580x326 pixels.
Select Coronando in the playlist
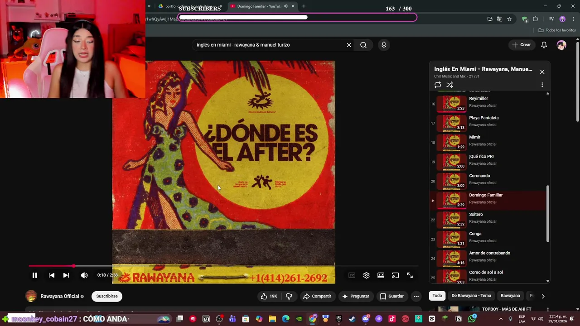click(488, 181)
